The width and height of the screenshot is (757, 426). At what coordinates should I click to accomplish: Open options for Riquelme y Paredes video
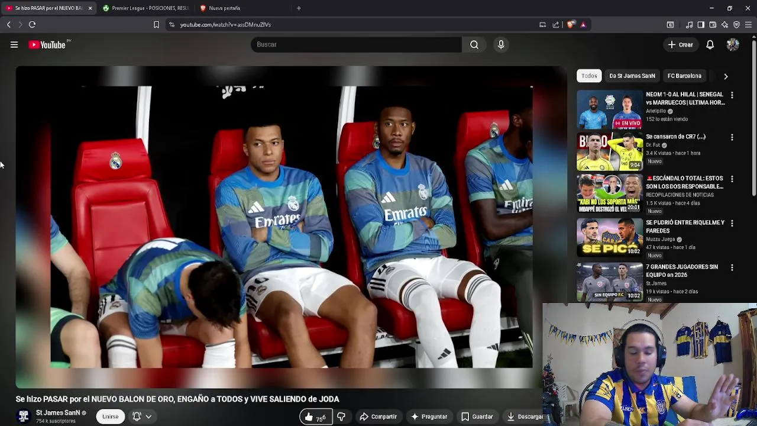tap(732, 223)
